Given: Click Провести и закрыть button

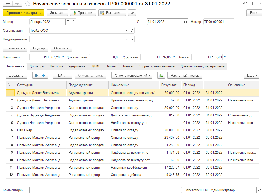Looking at the screenshot, I should point(23,13).
